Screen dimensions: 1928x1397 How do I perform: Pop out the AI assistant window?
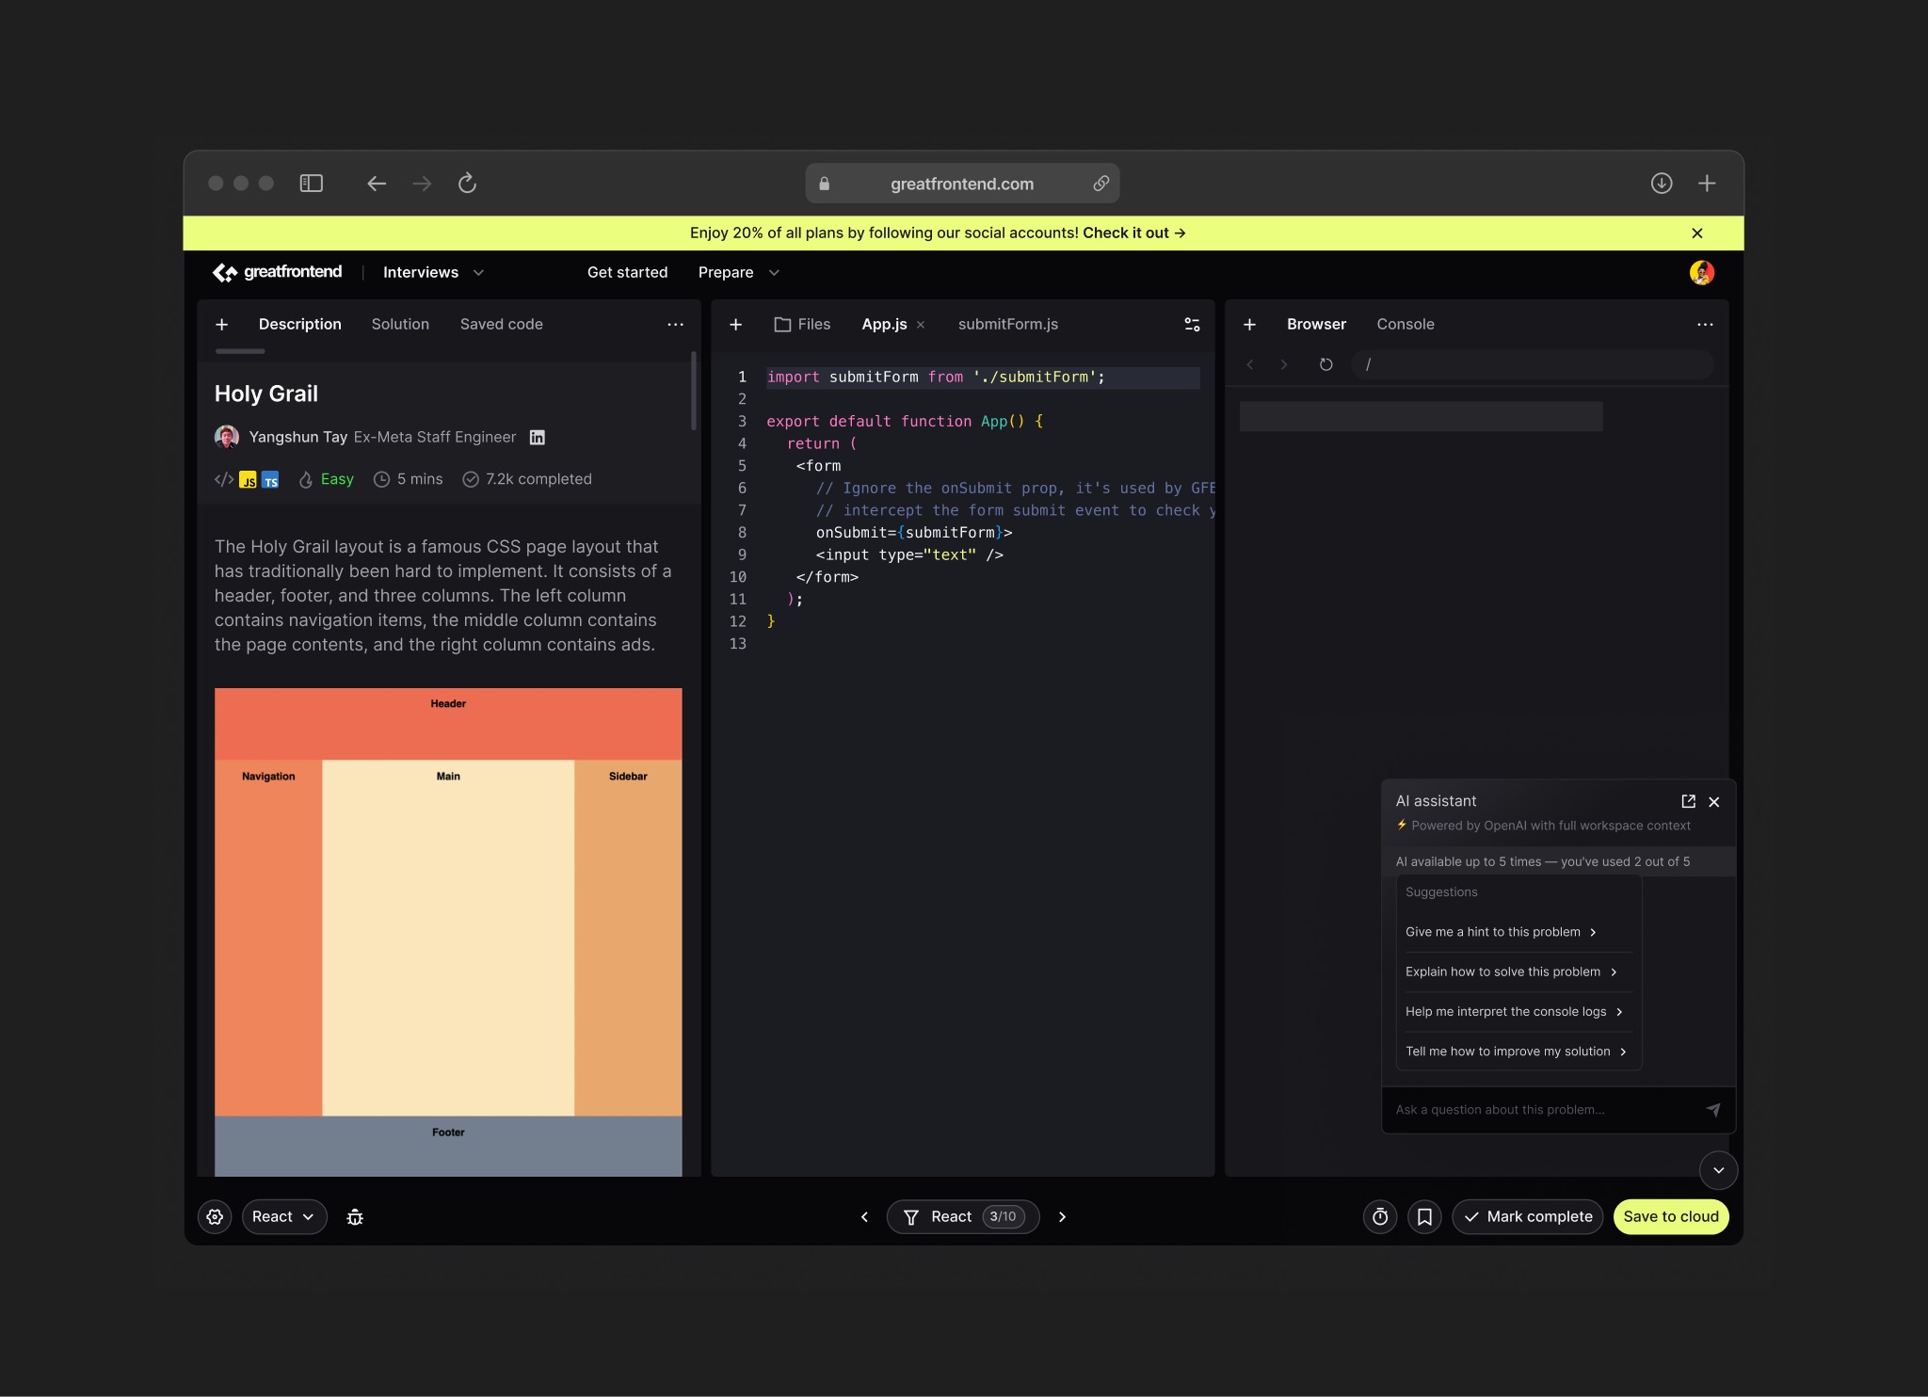1689,801
